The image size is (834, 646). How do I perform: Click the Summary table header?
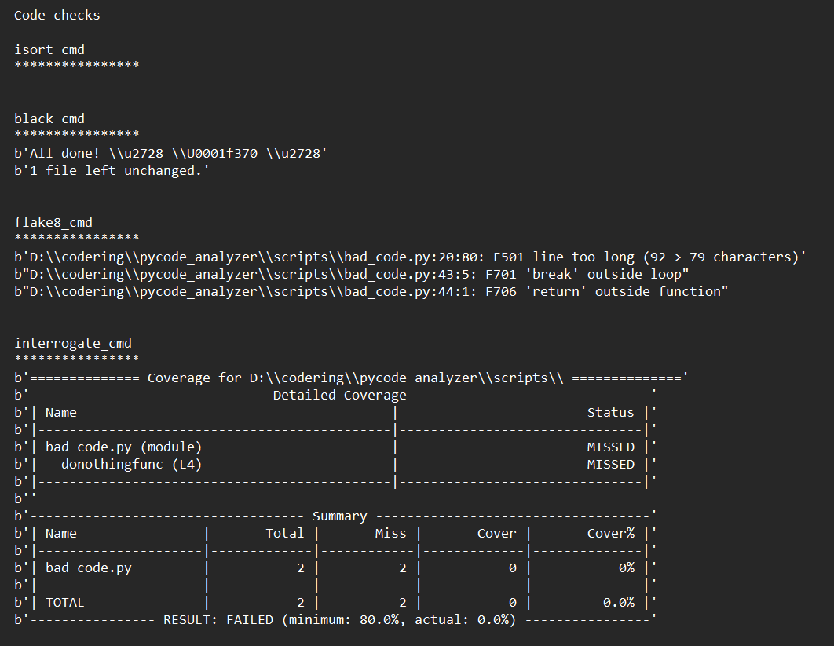339,516
